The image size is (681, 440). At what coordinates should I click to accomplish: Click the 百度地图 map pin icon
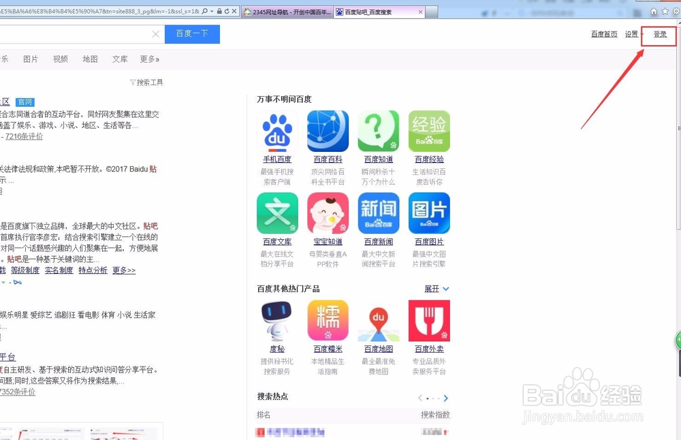[379, 320]
